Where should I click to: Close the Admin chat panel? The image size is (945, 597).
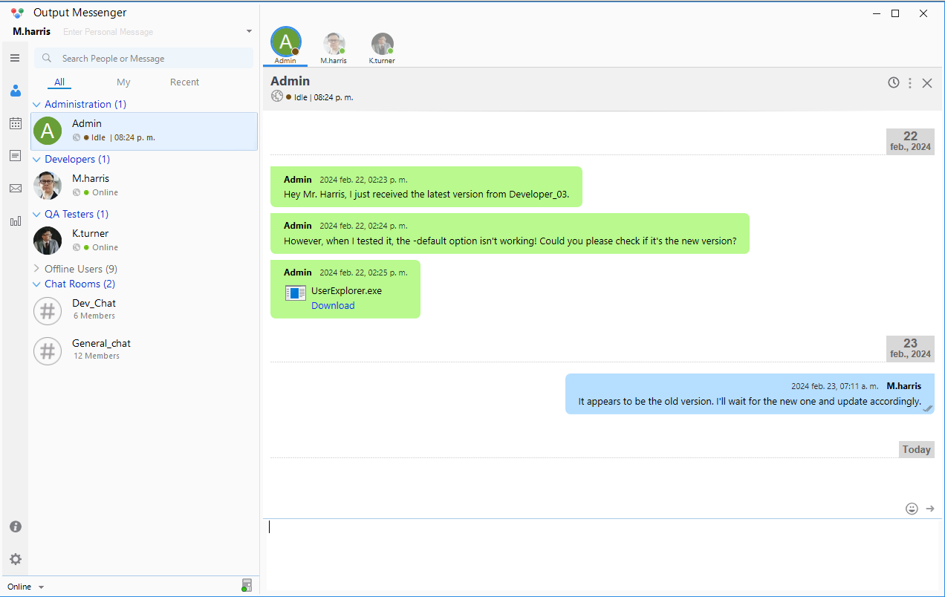point(927,83)
